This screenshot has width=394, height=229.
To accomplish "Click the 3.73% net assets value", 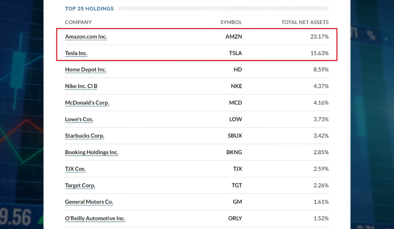I will click(321, 120).
